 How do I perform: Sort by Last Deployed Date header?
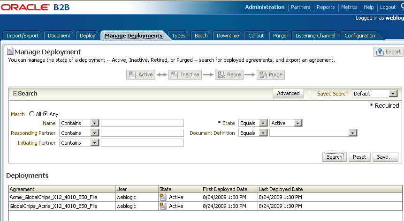(330, 189)
